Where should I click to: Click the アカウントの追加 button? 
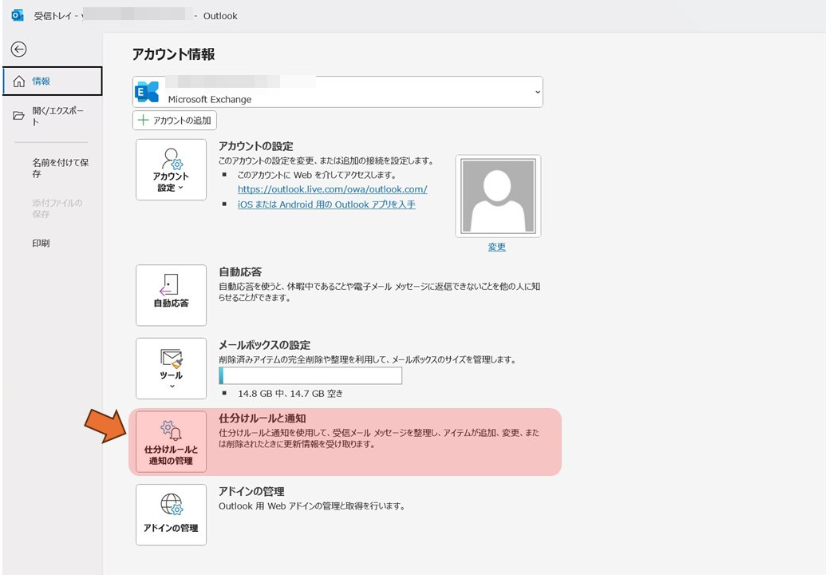[175, 121]
